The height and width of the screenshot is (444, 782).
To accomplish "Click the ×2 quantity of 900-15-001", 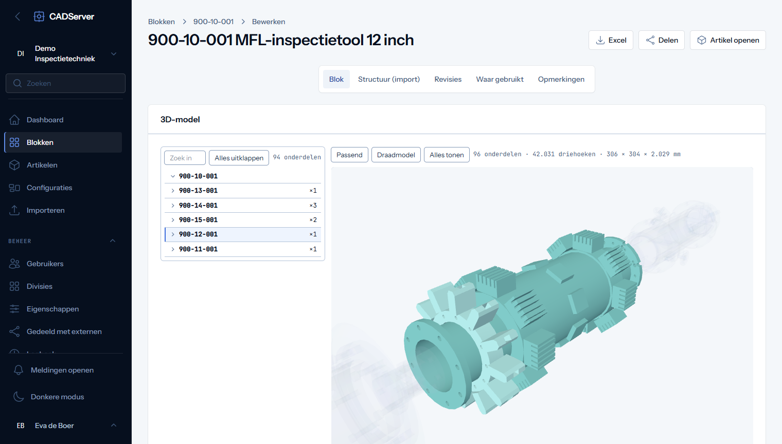I will [x=313, y=220].
